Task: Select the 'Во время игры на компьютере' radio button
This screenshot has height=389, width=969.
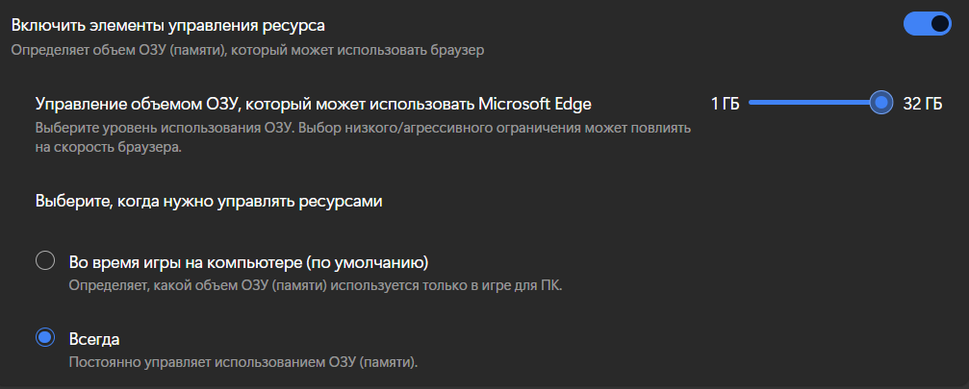Action: click(x=45, y=261)
